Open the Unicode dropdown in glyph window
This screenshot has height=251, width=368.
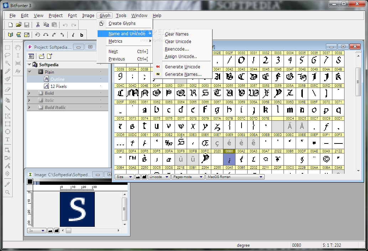click(x=159, y=177)
